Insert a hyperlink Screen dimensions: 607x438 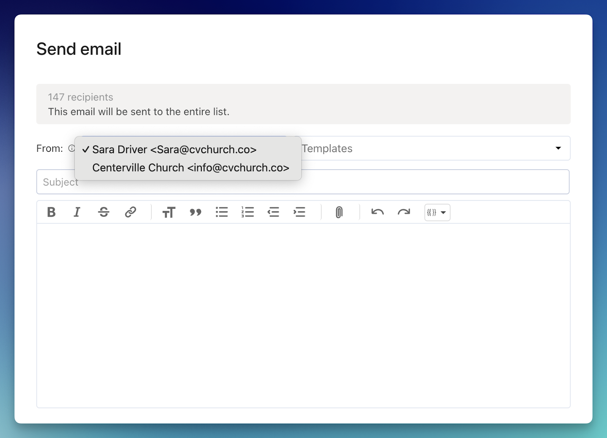point(130,212)
